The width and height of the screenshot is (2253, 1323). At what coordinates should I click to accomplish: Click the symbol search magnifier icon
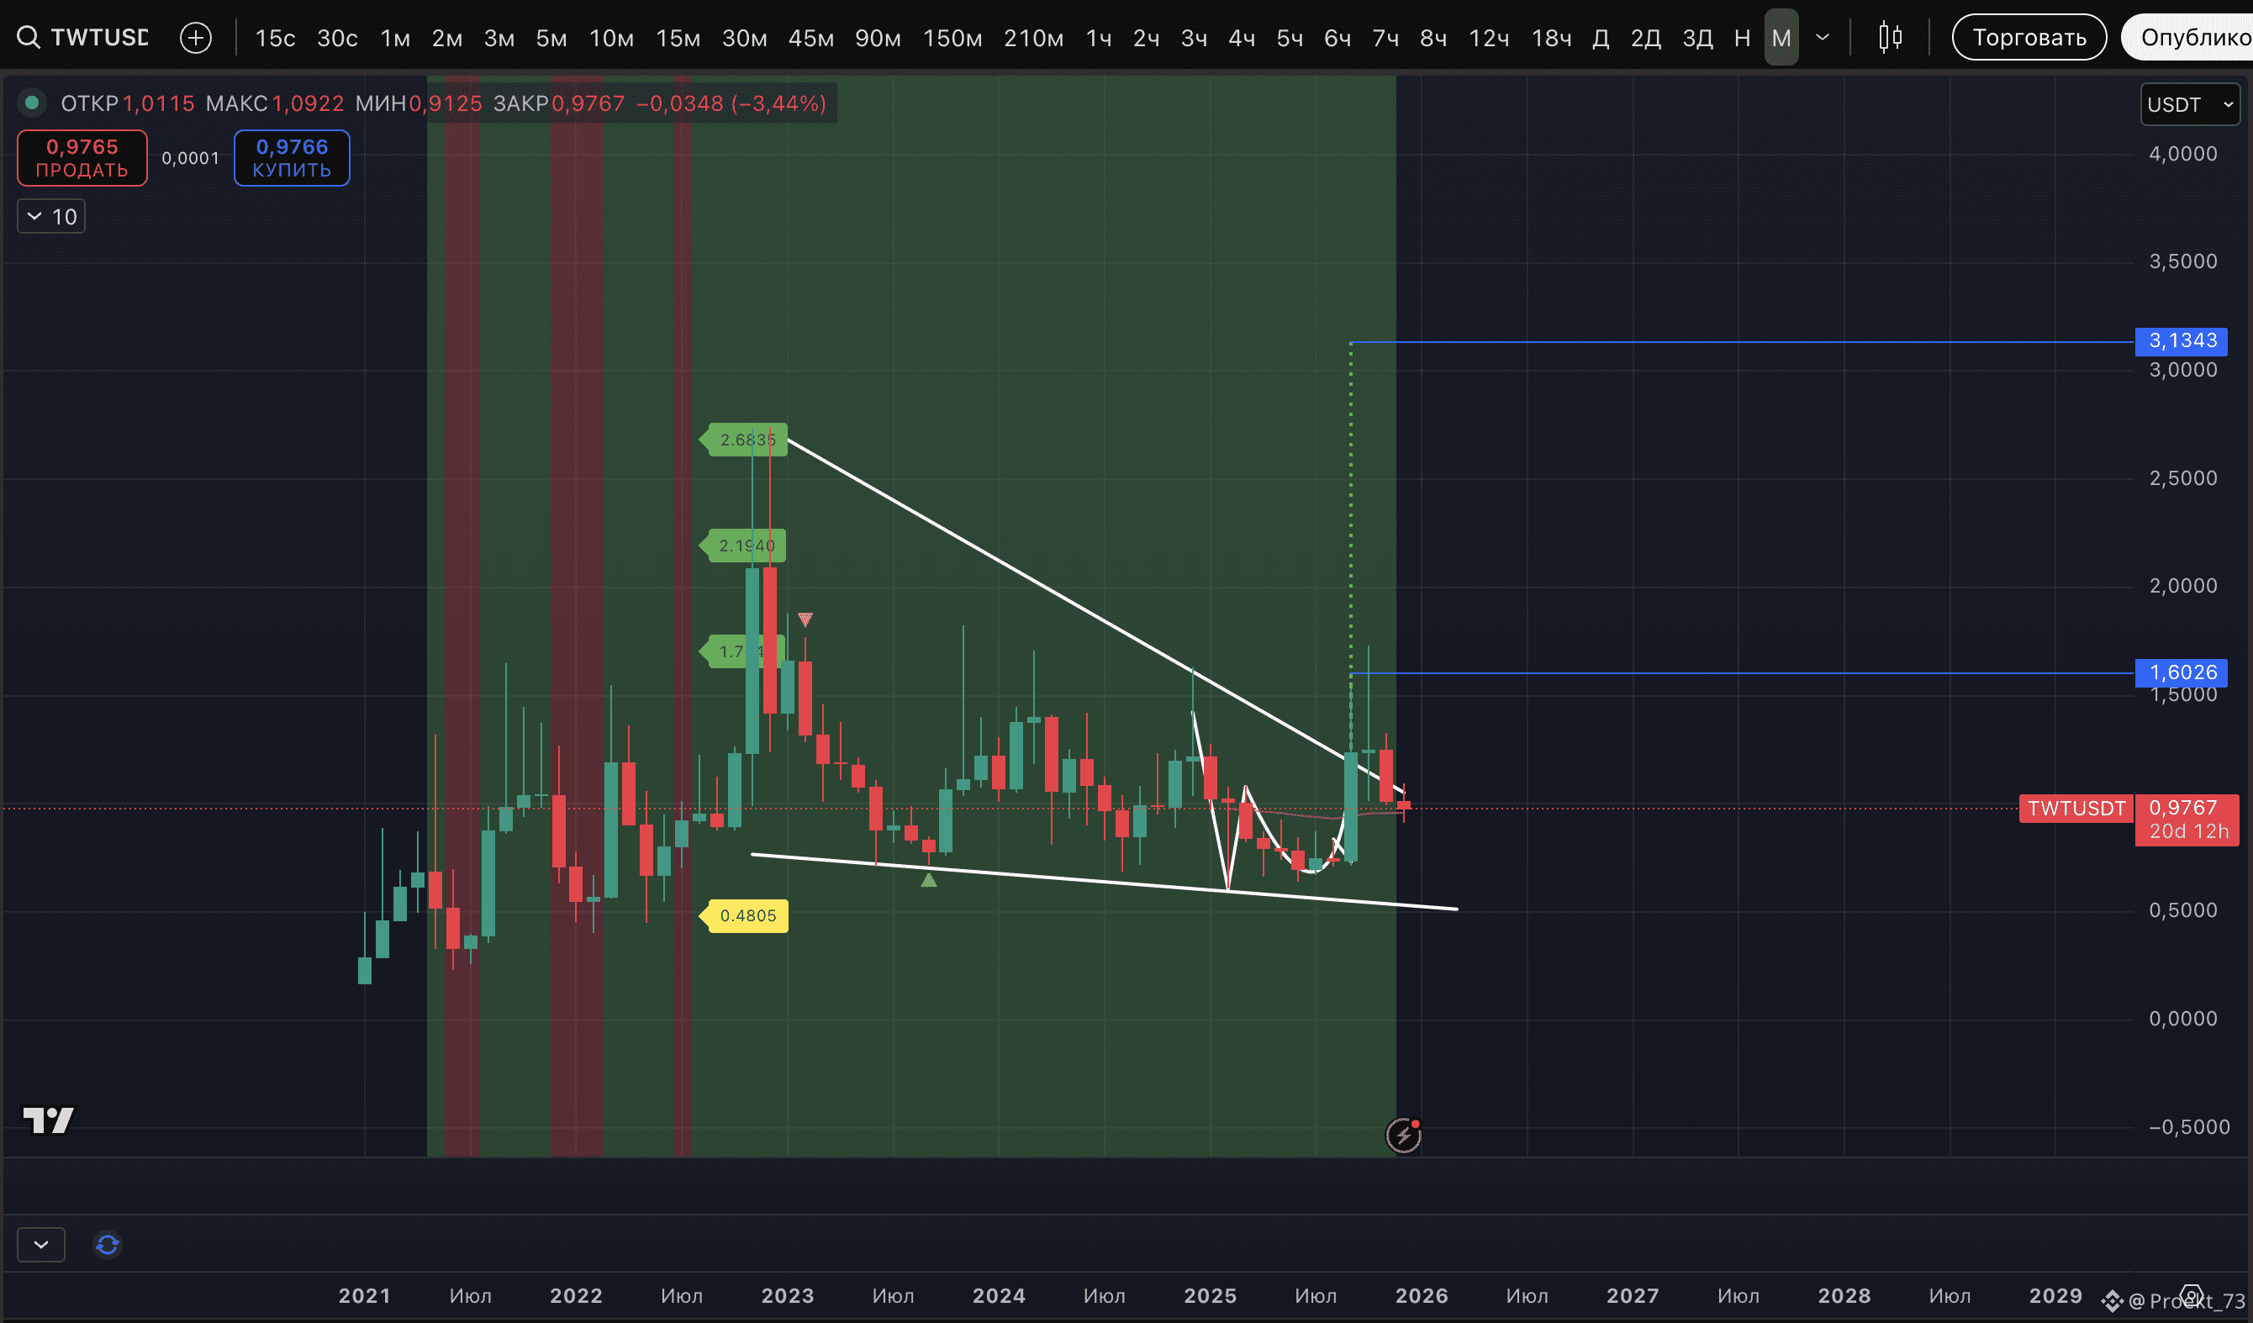(x=28, y=38)
